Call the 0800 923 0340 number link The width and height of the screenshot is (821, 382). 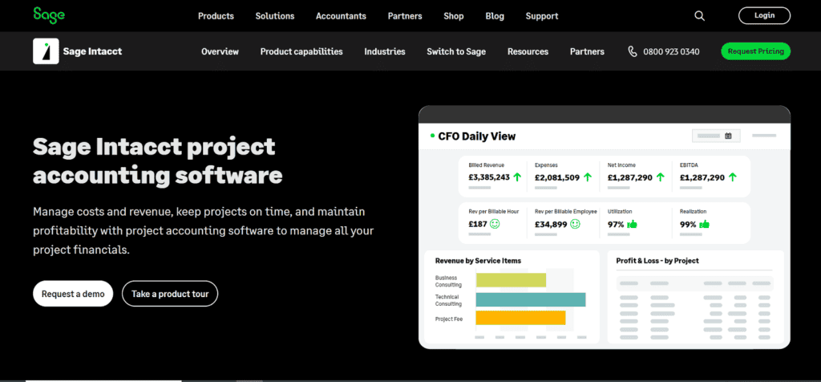pos(671,51)
